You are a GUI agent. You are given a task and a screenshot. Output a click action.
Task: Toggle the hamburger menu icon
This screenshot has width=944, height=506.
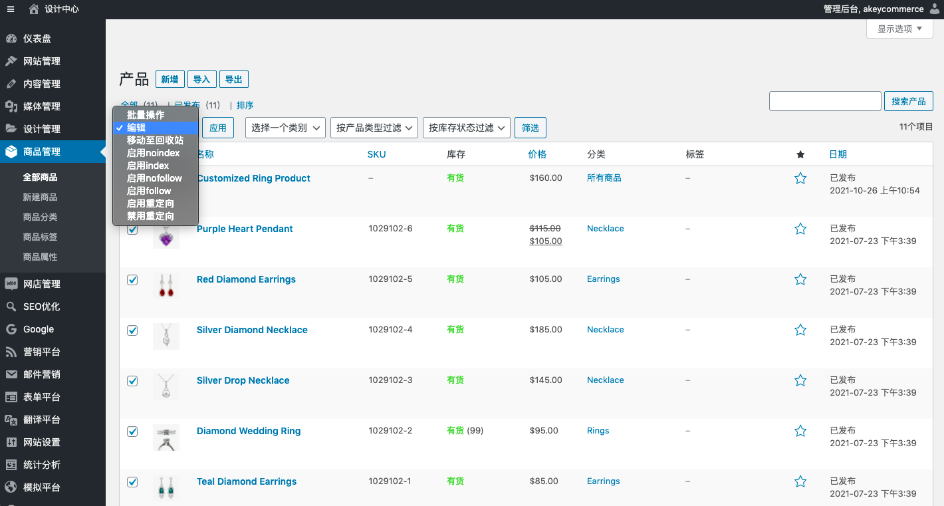[x=11, y=9]
